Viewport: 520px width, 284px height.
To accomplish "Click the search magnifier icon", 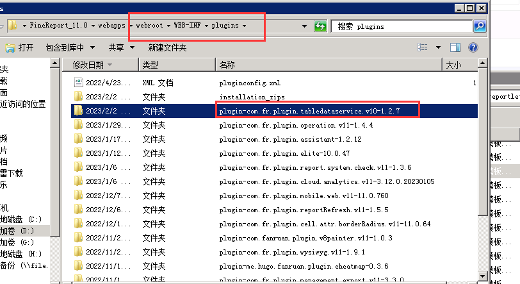I will [480, 26].
